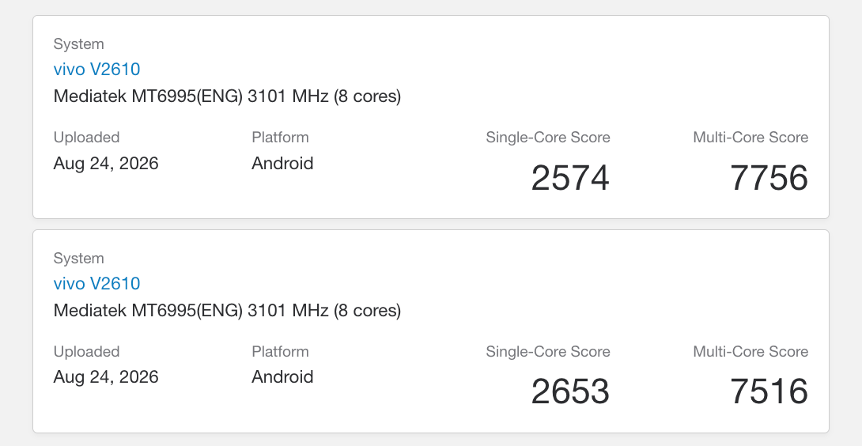
Task: Click Android platform in second result
Action: (x=282, y=376)
